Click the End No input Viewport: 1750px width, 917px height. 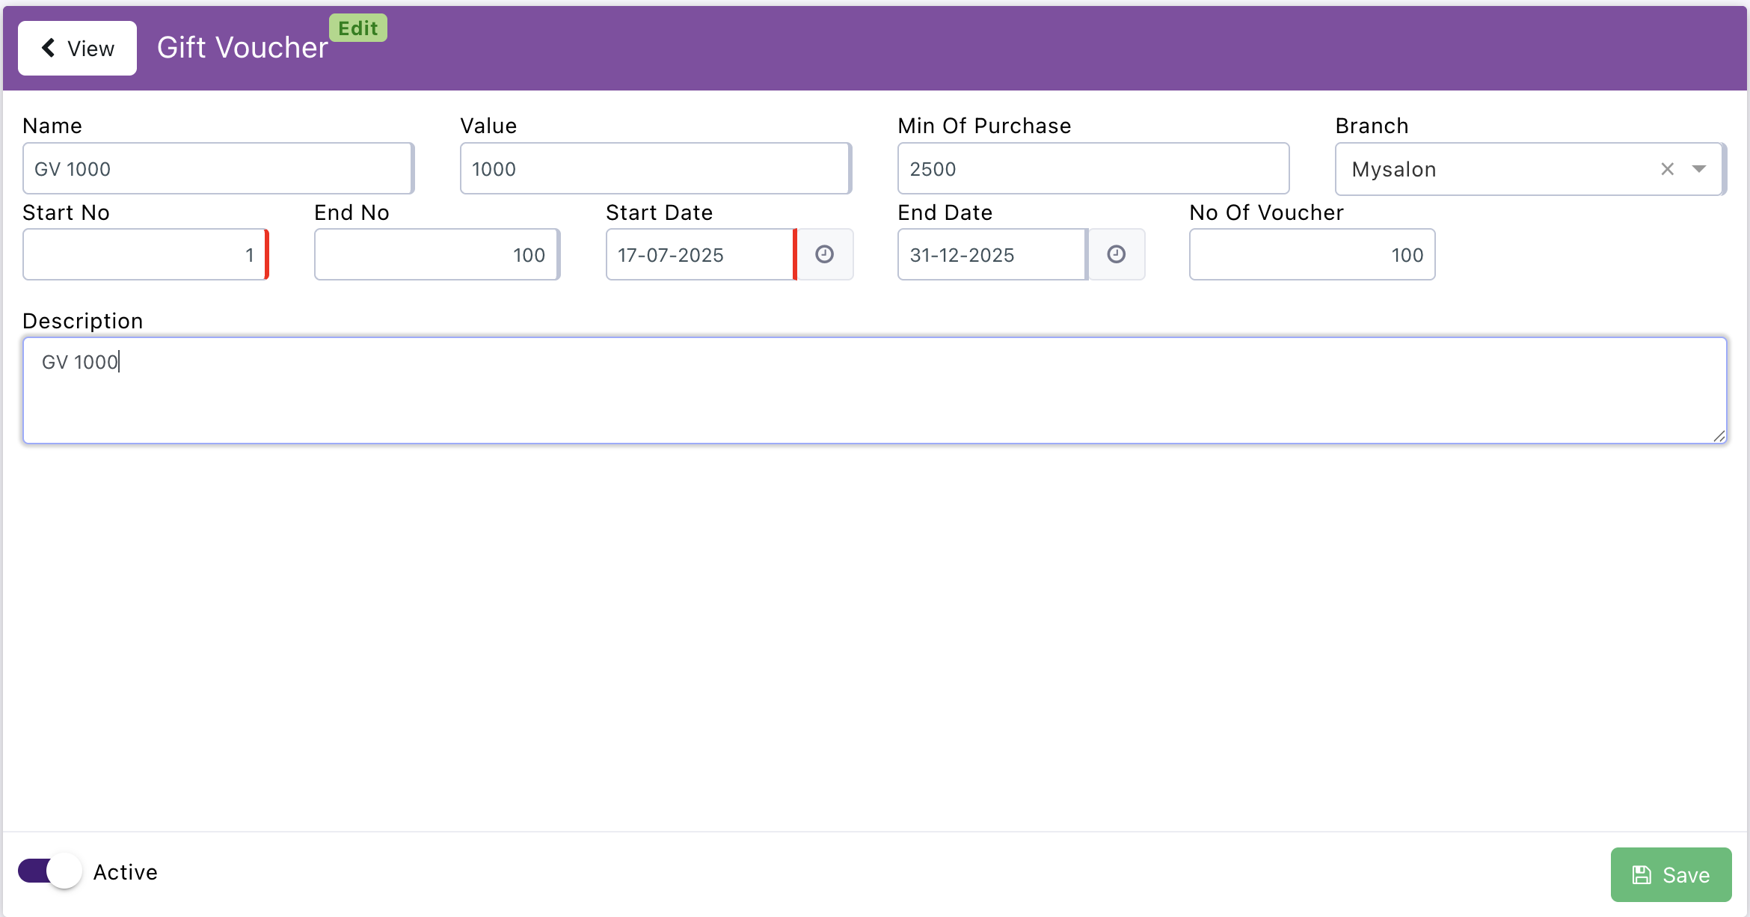435,255
